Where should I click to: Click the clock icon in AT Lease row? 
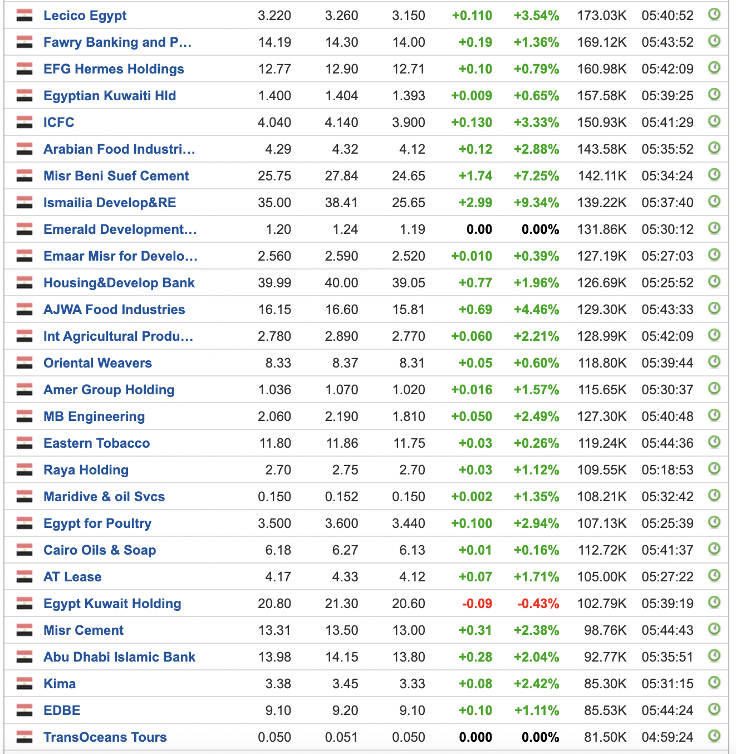tap(714, 575)
